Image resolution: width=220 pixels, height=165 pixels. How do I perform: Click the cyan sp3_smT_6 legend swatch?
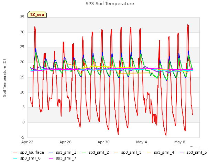point(15,159)
